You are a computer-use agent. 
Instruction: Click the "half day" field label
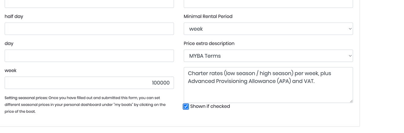[x=14, y=16]
